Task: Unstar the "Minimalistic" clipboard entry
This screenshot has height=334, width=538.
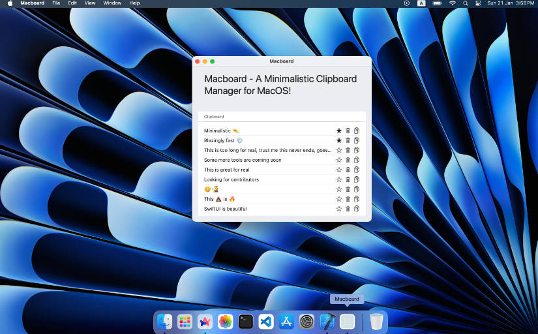Action: tap(339, 130)
